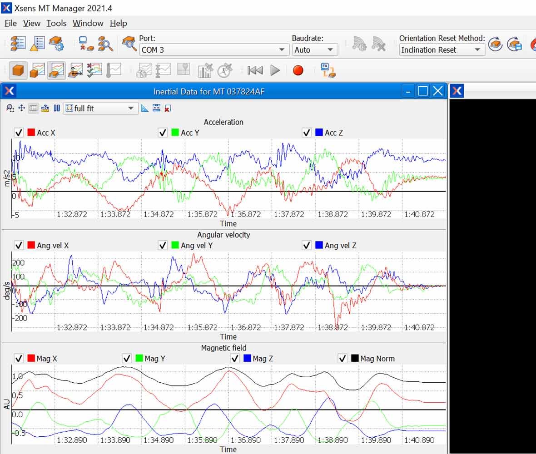The height and width of the screenshot is (454, 536).
Task: Click the pause graph icon in plot toolbar
Action: [x=57, y=109]
